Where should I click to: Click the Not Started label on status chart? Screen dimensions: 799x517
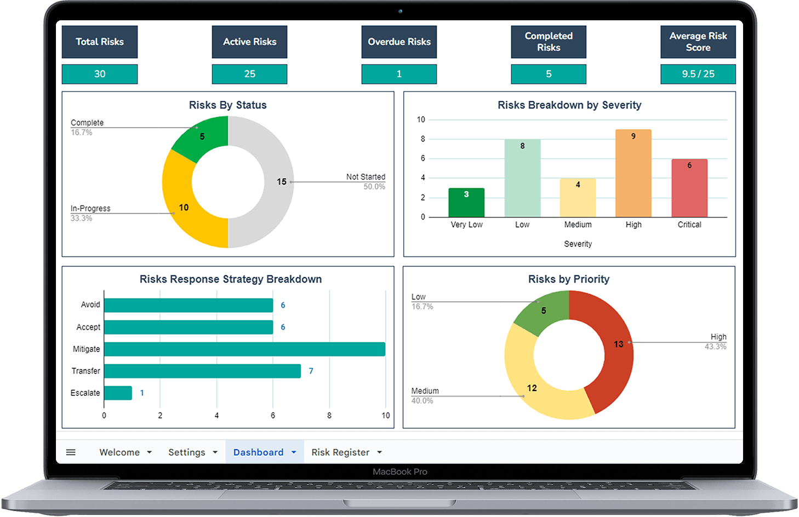point(366,176)
